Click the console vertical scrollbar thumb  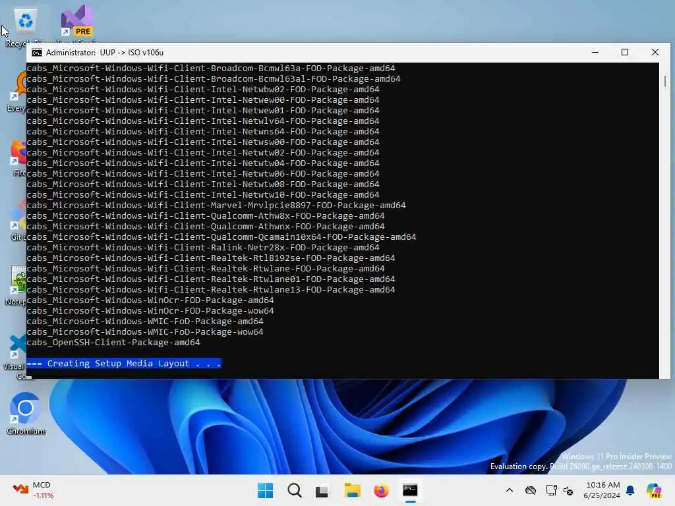[x=665, y=81]
